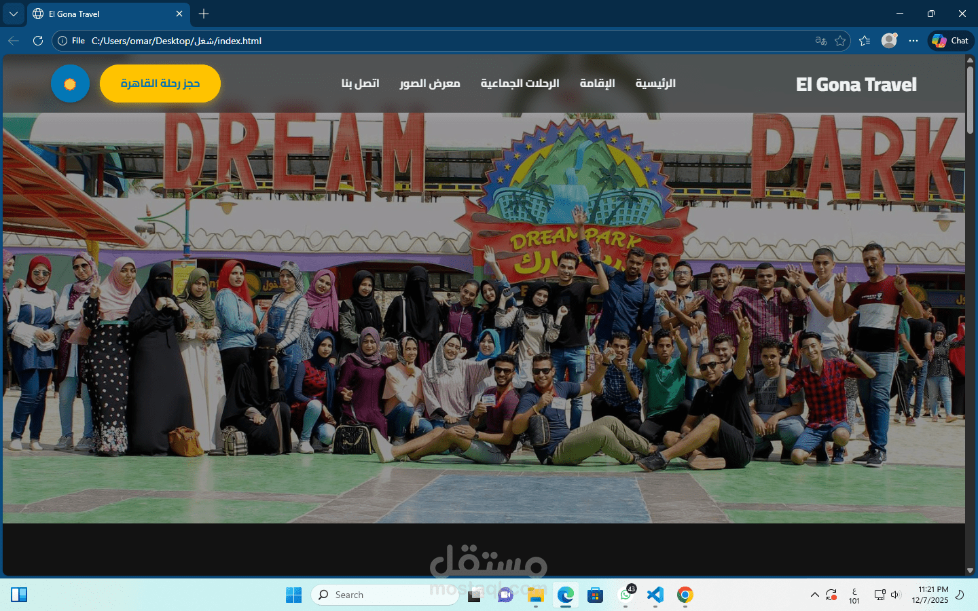The width and height of the screenshot is (978, 611).
Task: Open the Windows Widgets panel
Action: (x=19, y=595)
